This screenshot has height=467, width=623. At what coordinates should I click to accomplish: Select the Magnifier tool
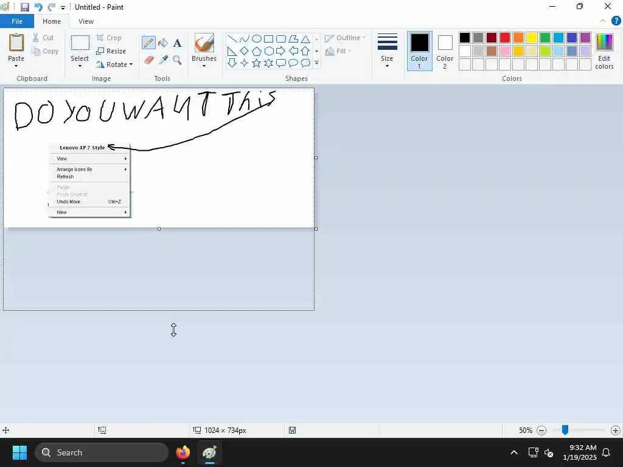click(177, 60)
